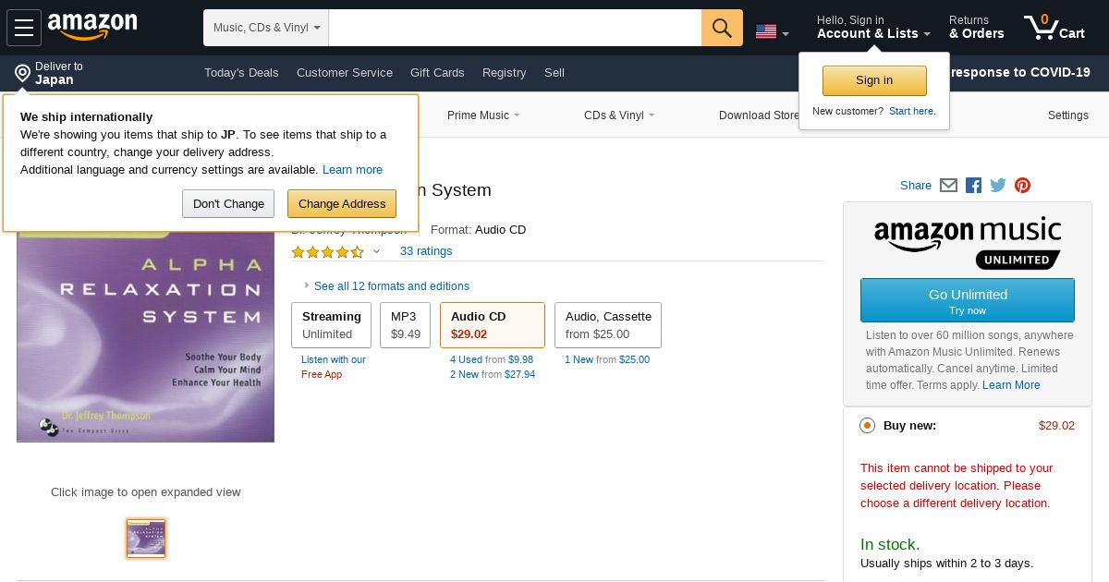Share the product on Twitter
Image resolution: width=1109 pixels, height=582 pixels.
[998, 185]
